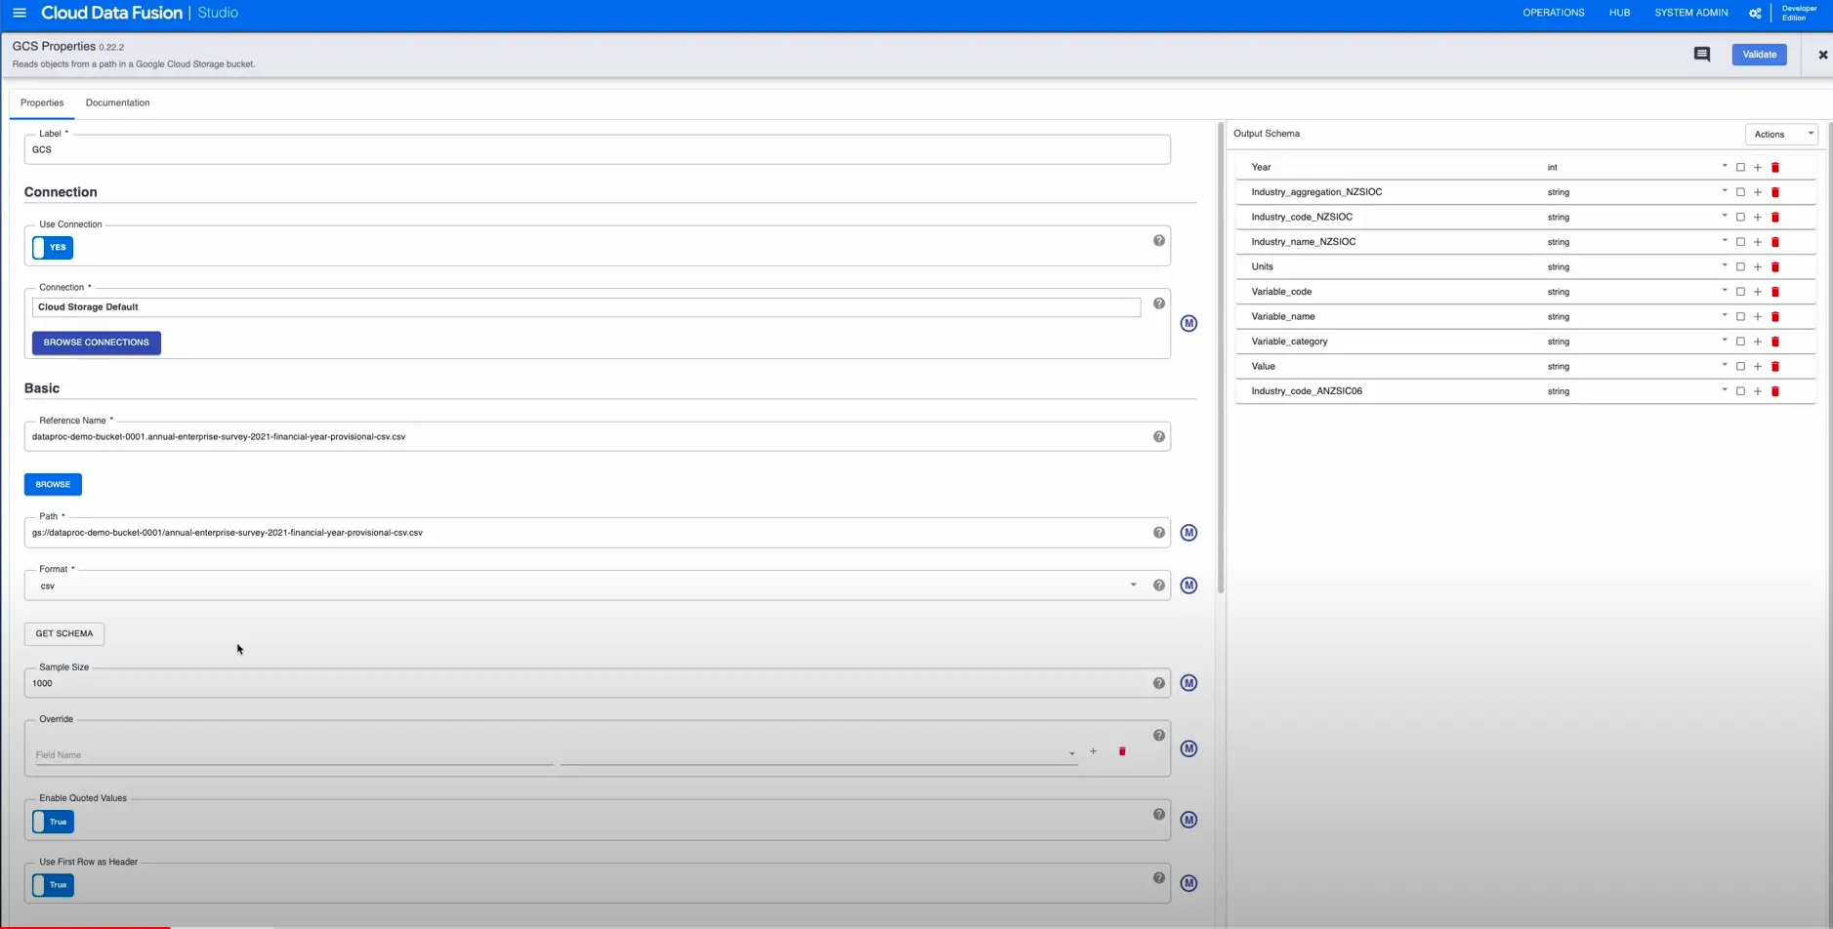Image resolution: width=1833 pixels, height=929 pixels.
Task: Check nullable box for Variable_name
Action: [1740, 317]
